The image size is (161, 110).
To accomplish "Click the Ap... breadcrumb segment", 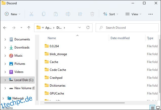I will coord(48,28).
